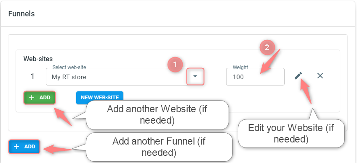Click the plus icon inside the blue ADD button
This screenshot has height=163, width=357.
coord(16,147)
